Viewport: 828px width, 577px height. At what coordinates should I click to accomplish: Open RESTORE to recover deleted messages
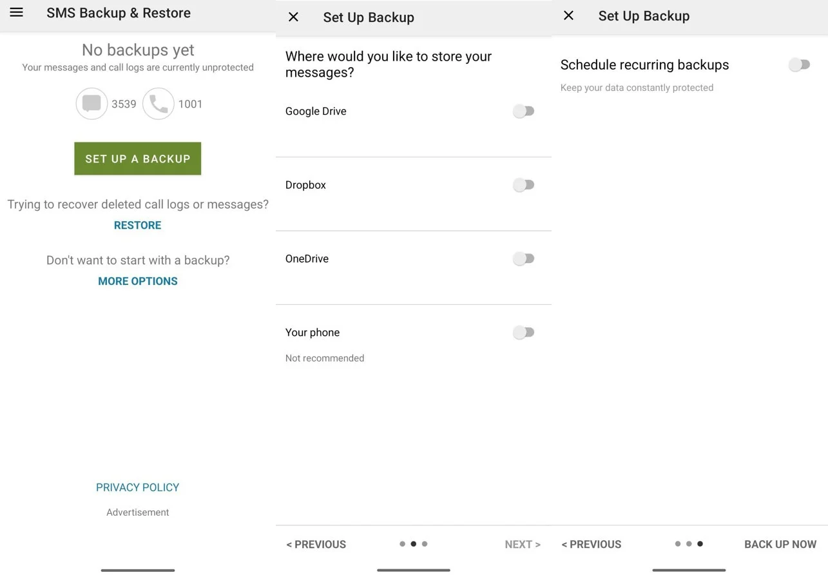[x=137, y=225]
